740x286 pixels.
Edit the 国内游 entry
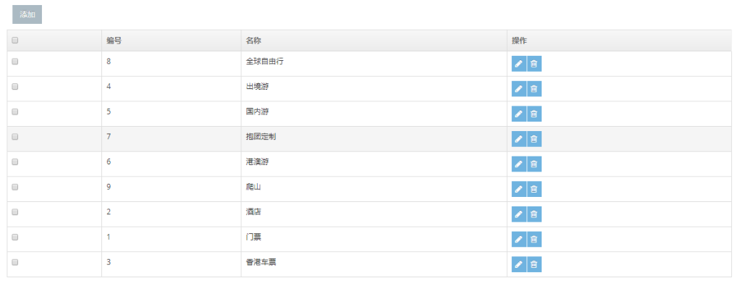[x=518, y=114]
